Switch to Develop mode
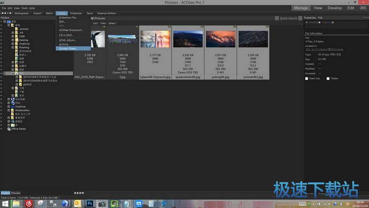369x208 pixels. pos(335,8)
